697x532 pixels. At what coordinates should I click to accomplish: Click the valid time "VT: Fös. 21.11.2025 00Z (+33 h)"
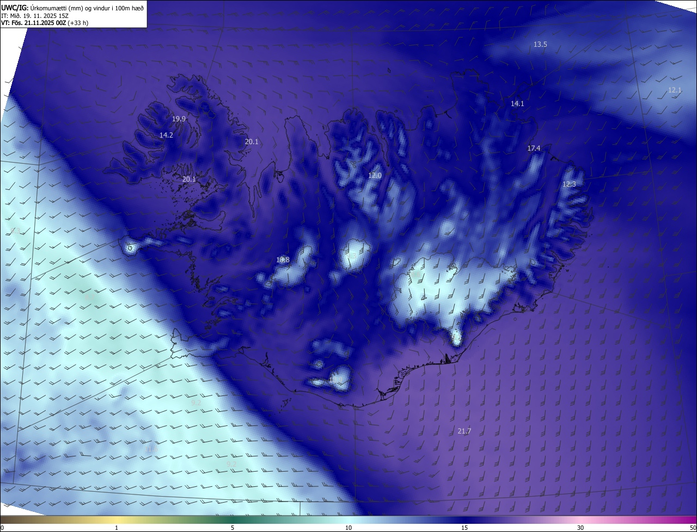tap(45, 23)
